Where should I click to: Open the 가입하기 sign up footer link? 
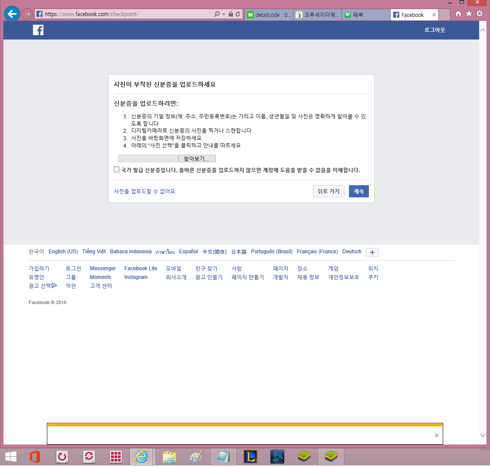(x=39, y=269)
